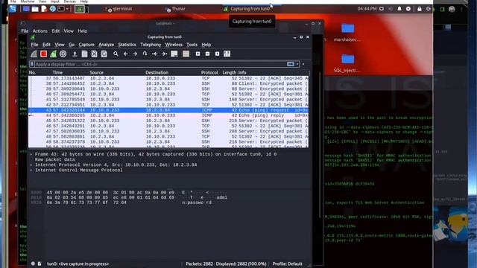Reset text to normal size icon
This screenshot has width=477, height=268.
click(x=217, y=54)
